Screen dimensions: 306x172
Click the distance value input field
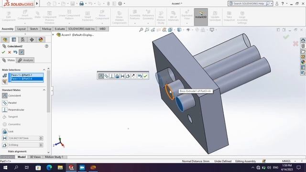click(23, 138)
